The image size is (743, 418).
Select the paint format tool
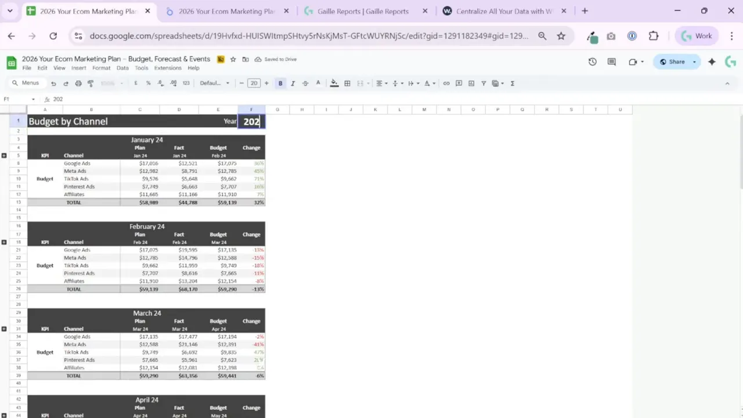tap(91, 83)
